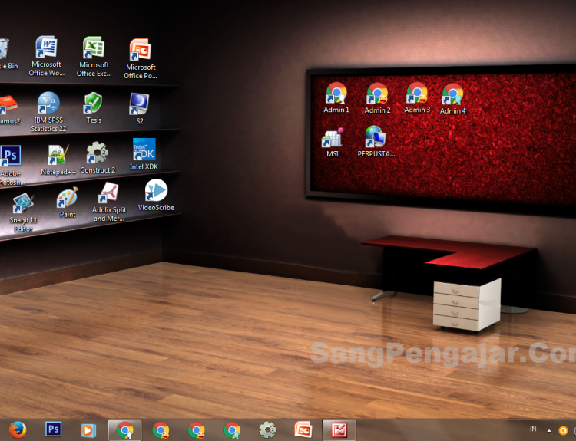Screen dimensions: 576x441
Task: Switch to the red picture app on taskbar
Action: pyautogui.click(x=339, y=429)
